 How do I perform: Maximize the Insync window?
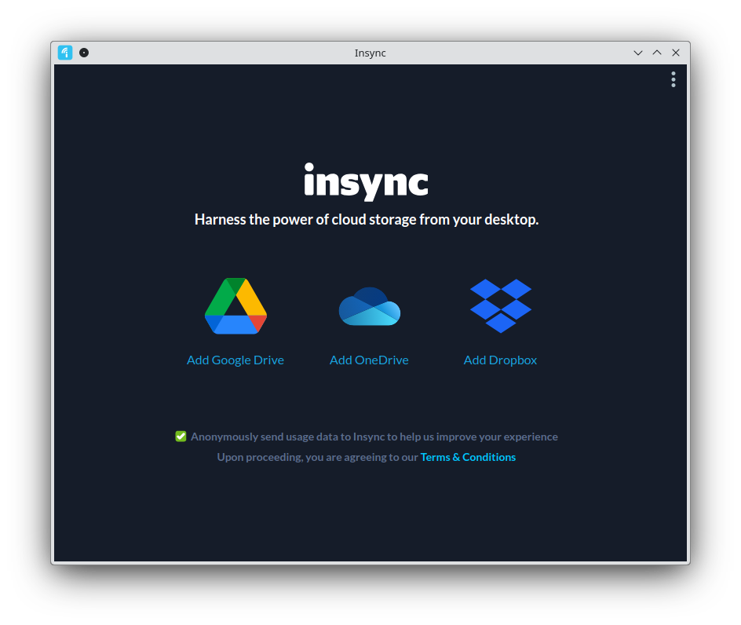[x=657, y=53]
